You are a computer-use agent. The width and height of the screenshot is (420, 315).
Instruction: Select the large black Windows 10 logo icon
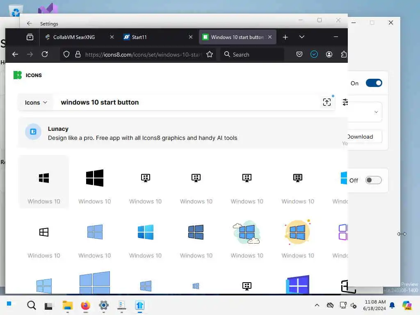pos(95,178)
